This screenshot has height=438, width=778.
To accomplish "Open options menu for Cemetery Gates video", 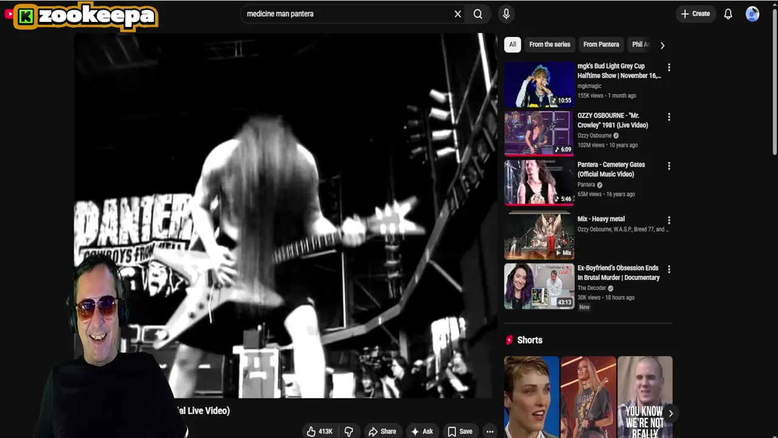I will (x=669, y=166).
